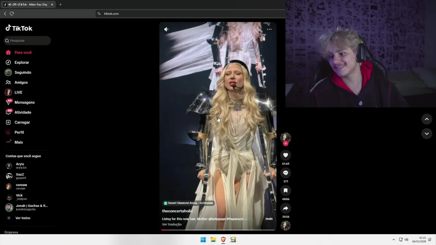Reload the page with the browser refresh icon
The height and width of the screenshot is (245, 436).
pyautogui.click(x=12, y=14)
